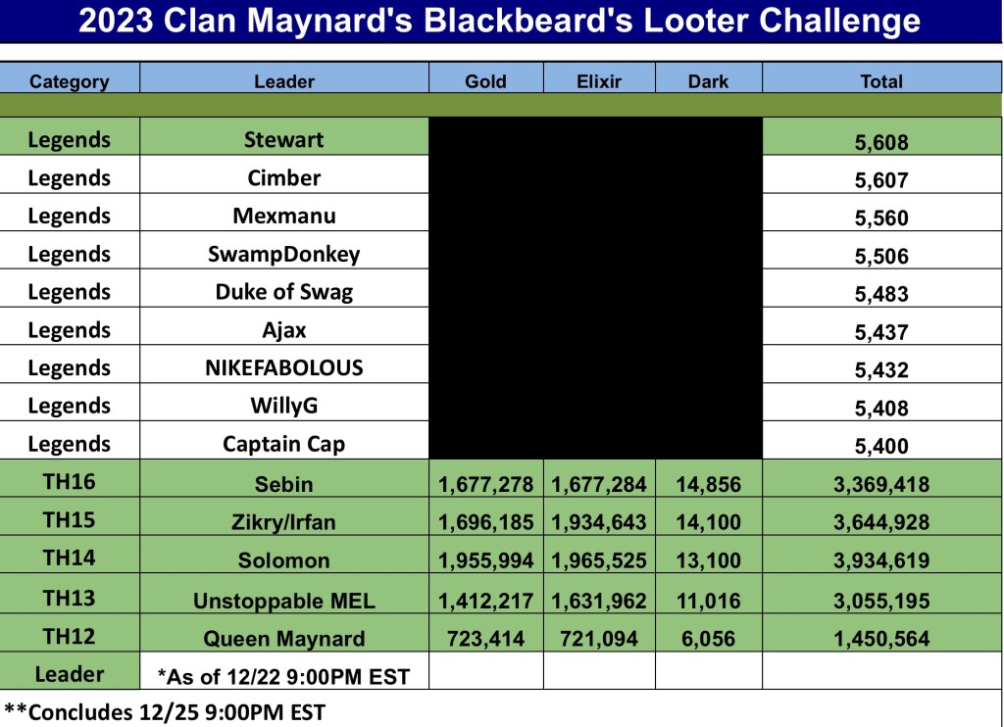Select Sebin's dark value 14,856
The width and height of the screenshot is (1004, 727).
click(708, 484)
